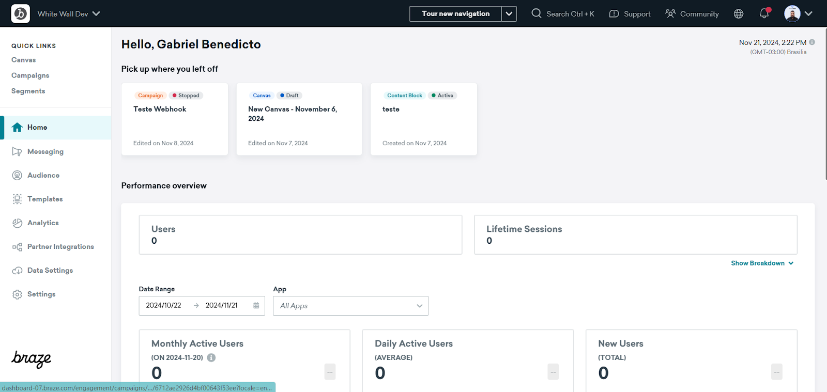This screenshot has height=392, width=827.
Task: Open the All Apps dropdown
Action: pos(351,306)
